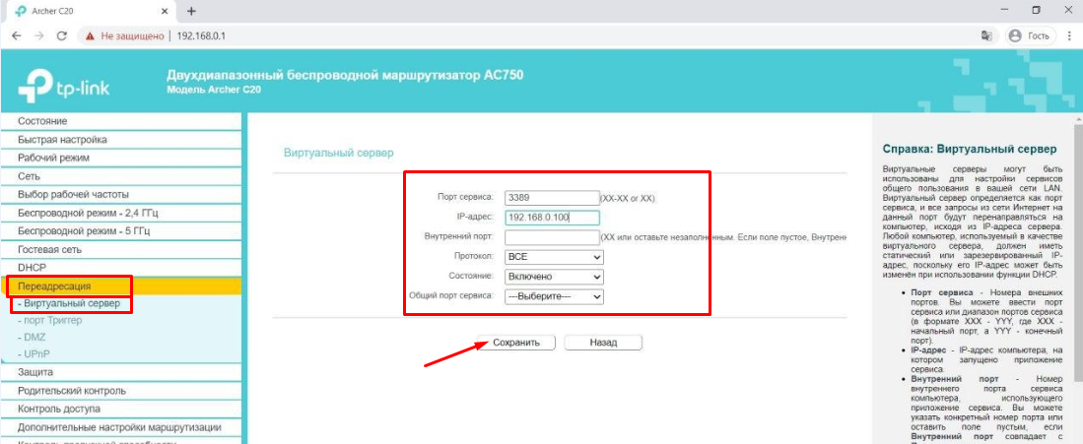Select the Виртуальный сервер submenu item

point(71,303)
